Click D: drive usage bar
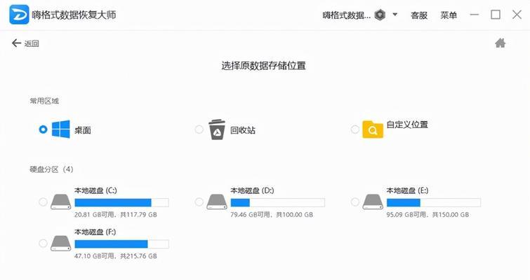The width and height of the screenshot is (530, 280). (x=277, y=202)
